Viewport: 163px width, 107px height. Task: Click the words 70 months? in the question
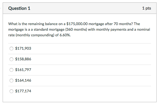123,24
